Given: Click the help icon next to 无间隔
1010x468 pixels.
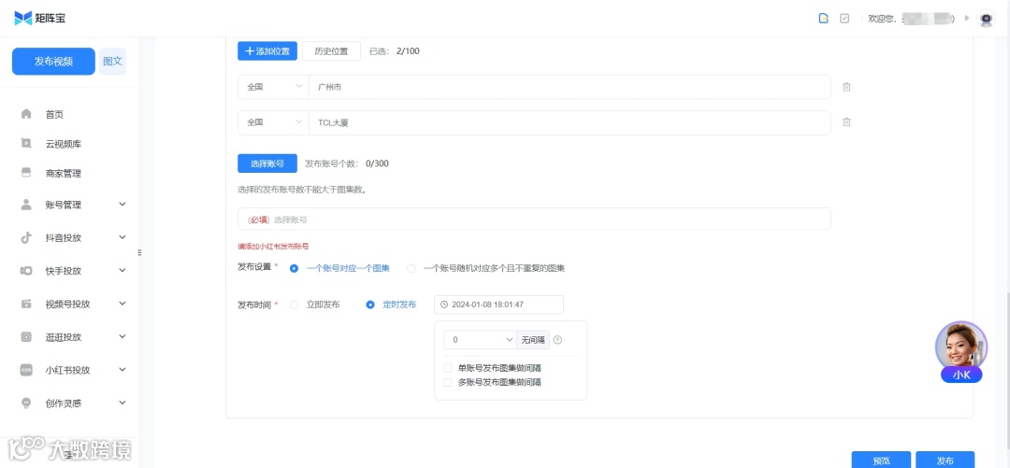Looking at the screenshot, I should tap(557, 340).
